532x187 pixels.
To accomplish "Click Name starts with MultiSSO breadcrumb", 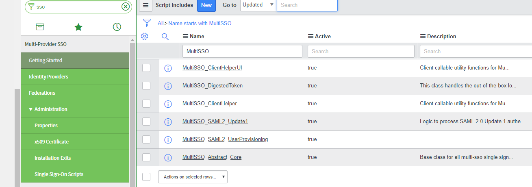I will (200, 24).
